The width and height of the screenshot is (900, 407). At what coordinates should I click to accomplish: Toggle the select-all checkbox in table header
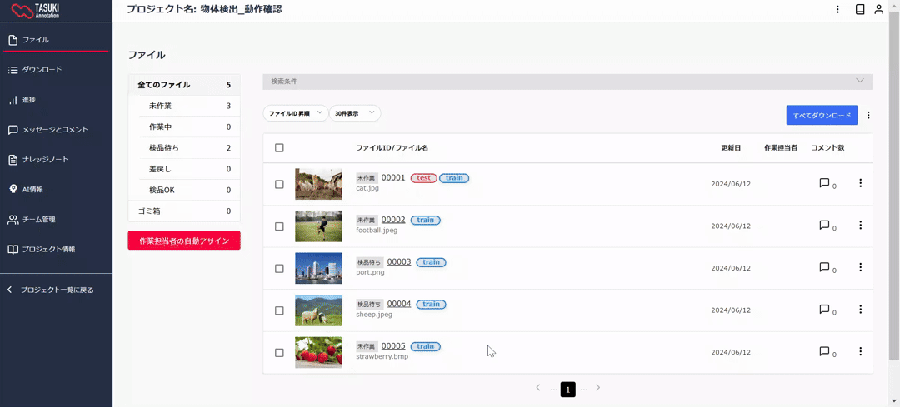[279, 148]
